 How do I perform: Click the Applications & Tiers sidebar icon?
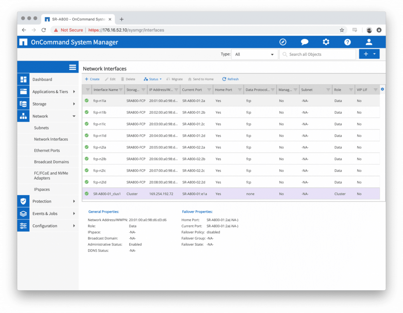(23, 91)
